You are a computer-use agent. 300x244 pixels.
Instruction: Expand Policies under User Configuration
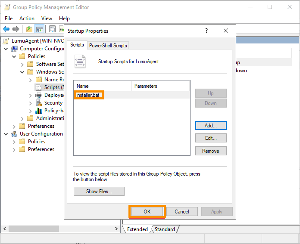(x=14, y=142)
